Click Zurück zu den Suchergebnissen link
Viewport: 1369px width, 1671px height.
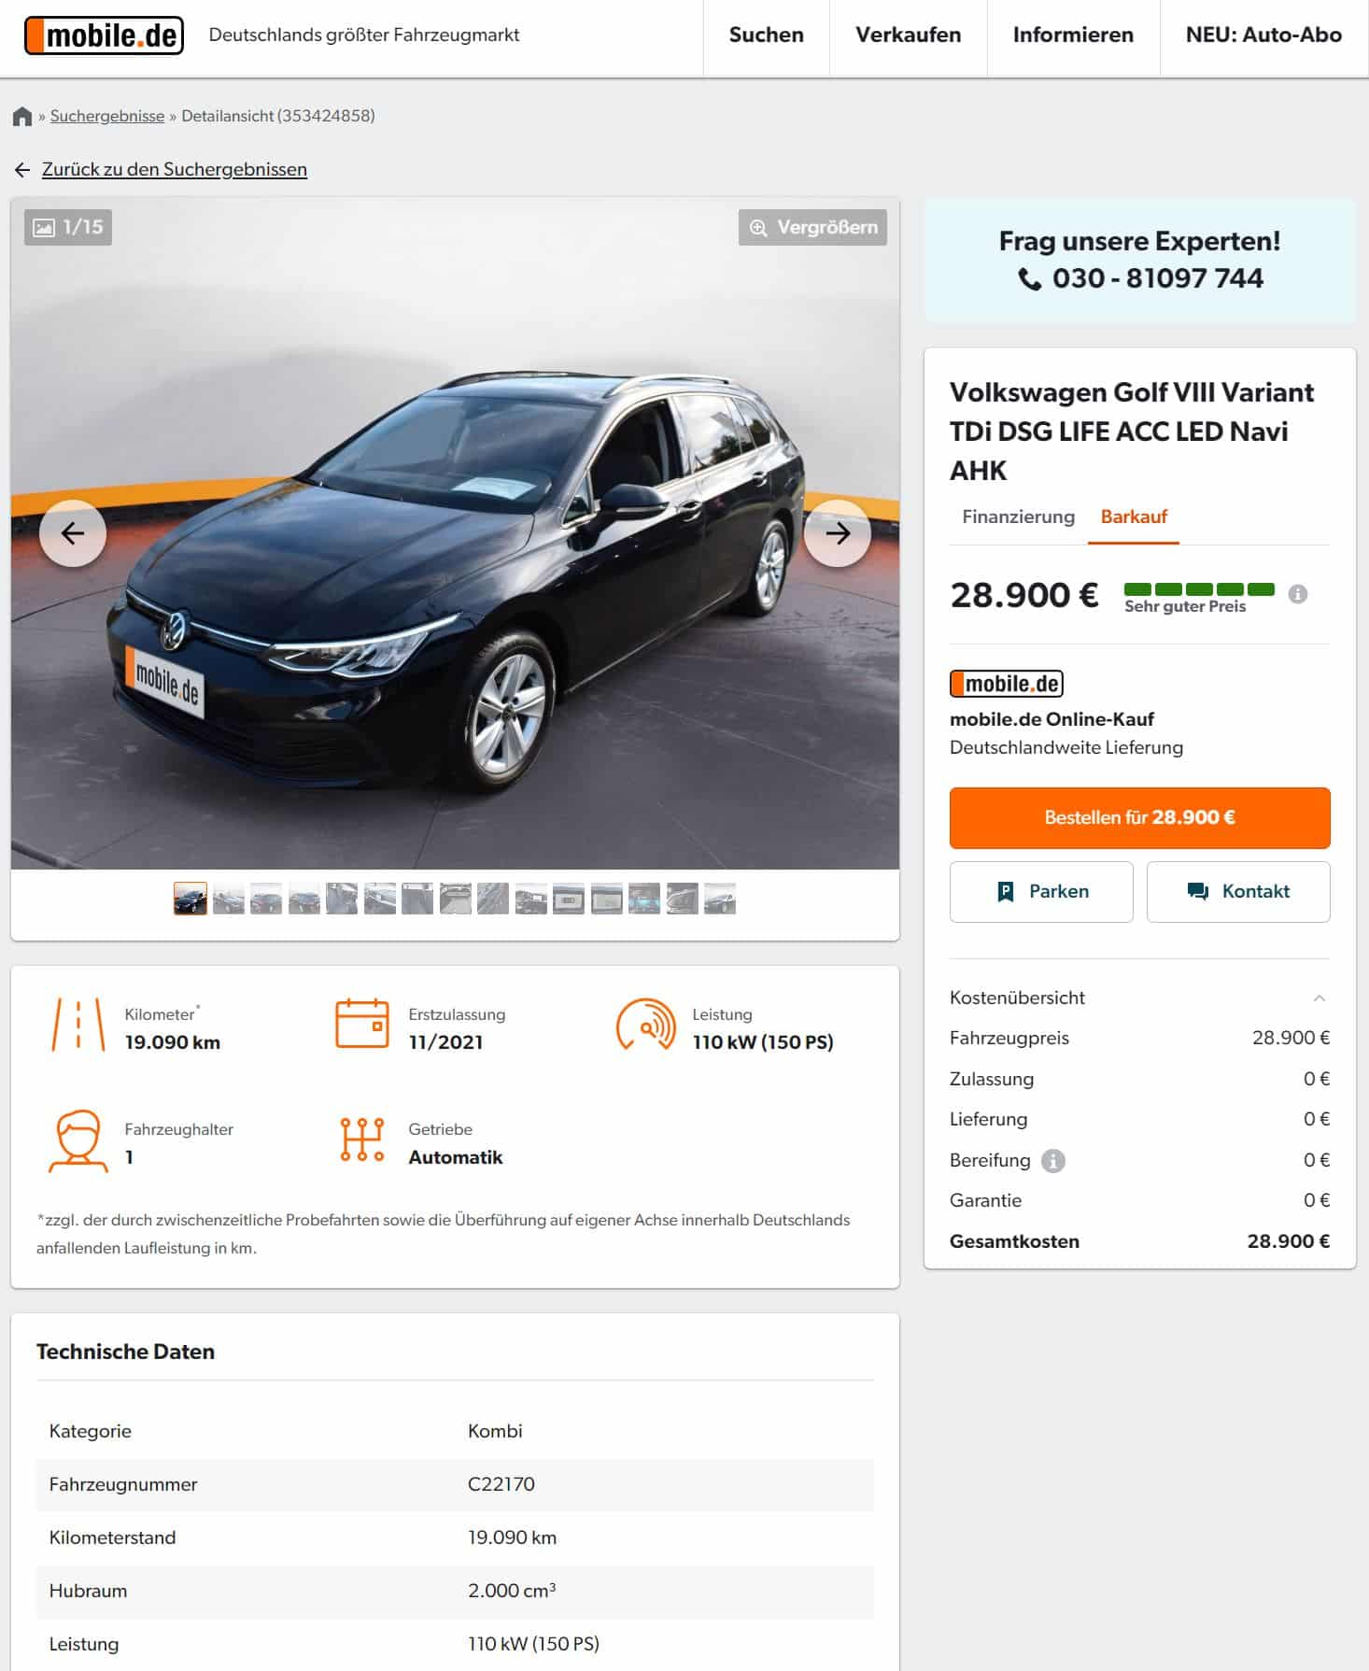[174, 169]
